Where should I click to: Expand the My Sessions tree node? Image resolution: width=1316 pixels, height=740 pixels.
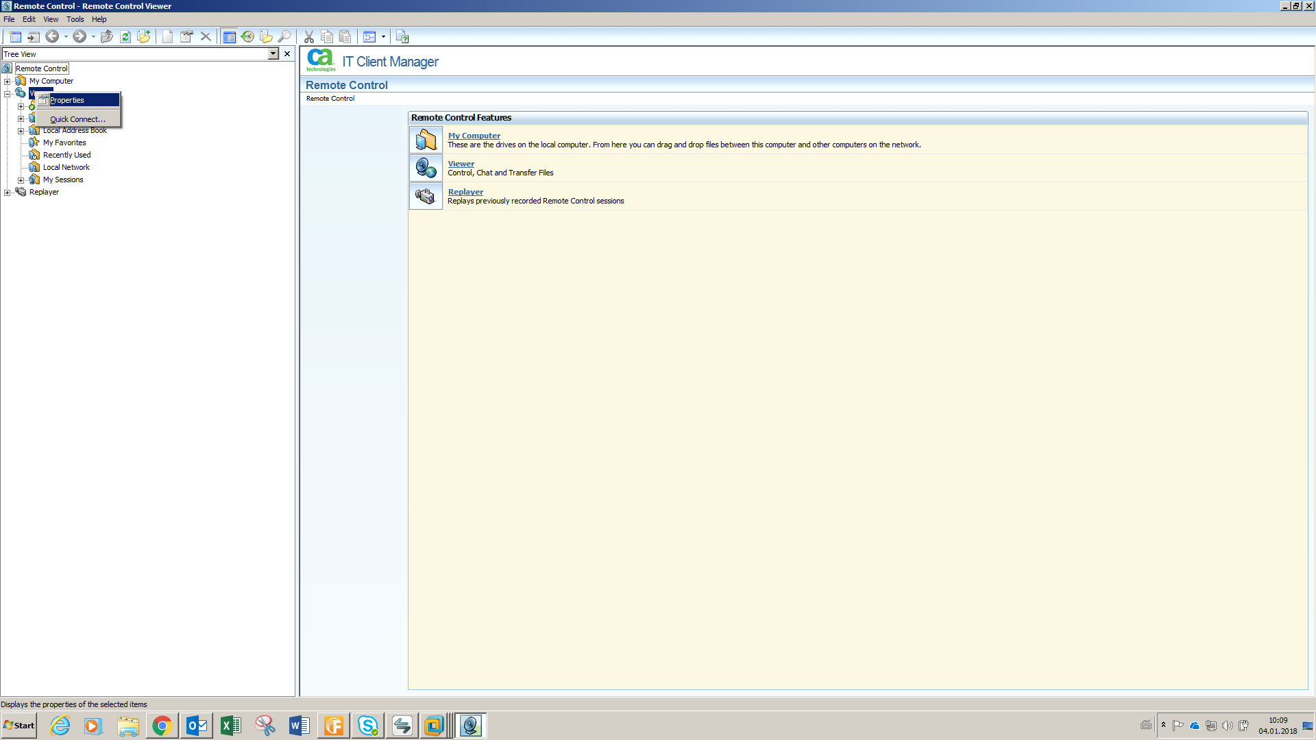coord(21,180)
